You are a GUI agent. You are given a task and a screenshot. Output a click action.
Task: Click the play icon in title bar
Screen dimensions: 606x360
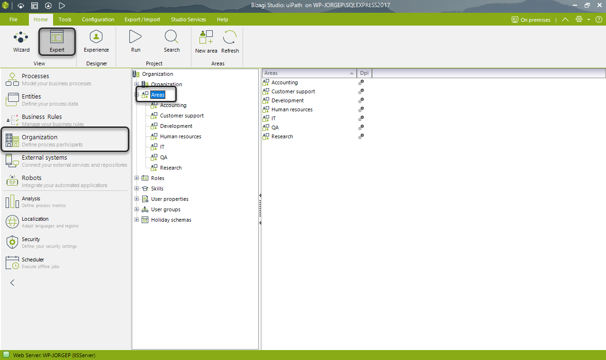coord(62,6)
